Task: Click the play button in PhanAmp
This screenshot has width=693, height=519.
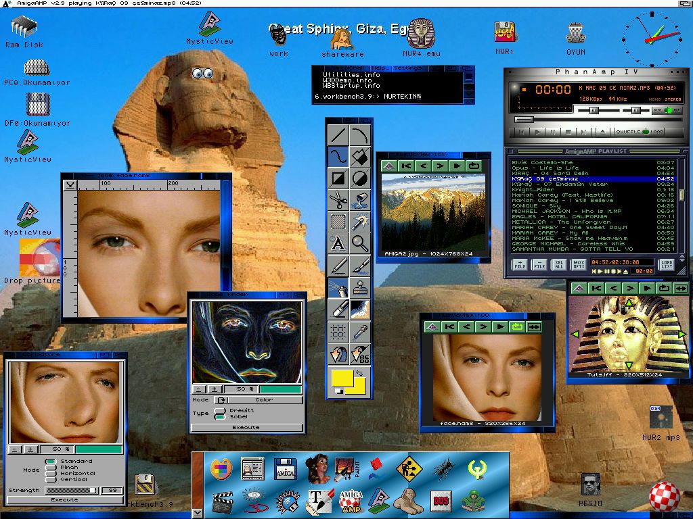Action: coord(537,132)
